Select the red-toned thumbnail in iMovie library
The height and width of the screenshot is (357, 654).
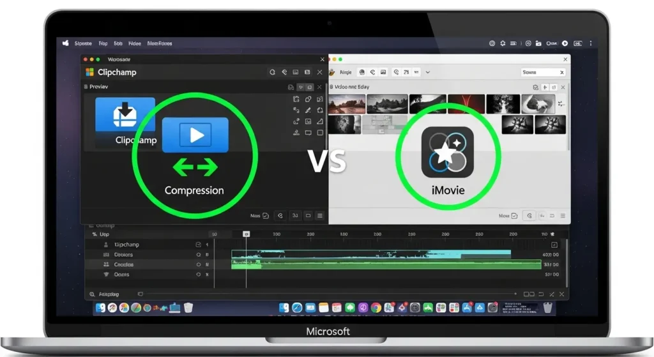[x=466, y=104]
